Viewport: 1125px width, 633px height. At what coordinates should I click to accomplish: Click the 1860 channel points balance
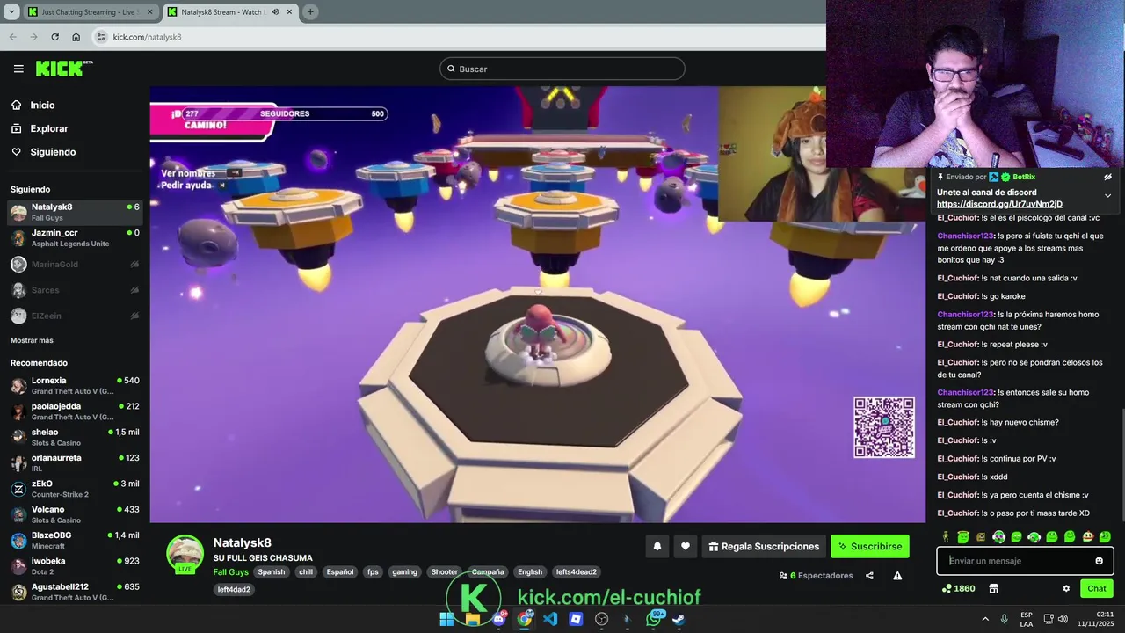958,589
